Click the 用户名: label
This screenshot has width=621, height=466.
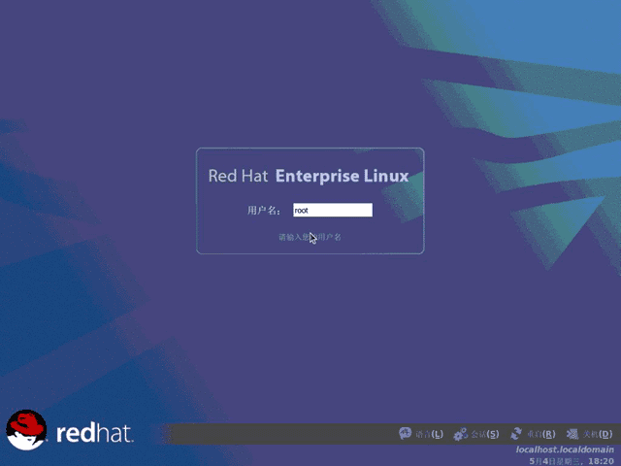click(264, 211)
